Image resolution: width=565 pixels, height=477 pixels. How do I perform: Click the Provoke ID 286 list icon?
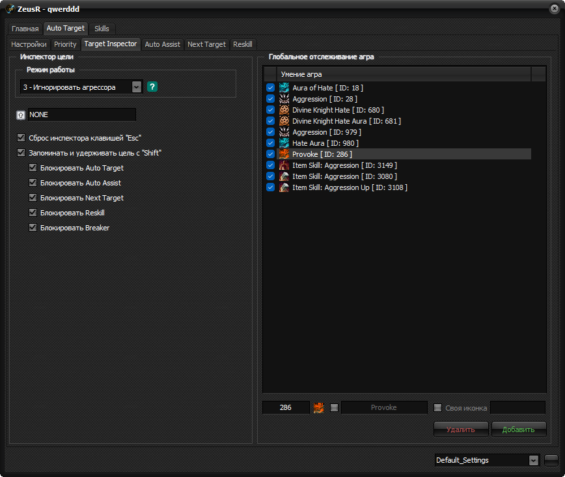284,154
